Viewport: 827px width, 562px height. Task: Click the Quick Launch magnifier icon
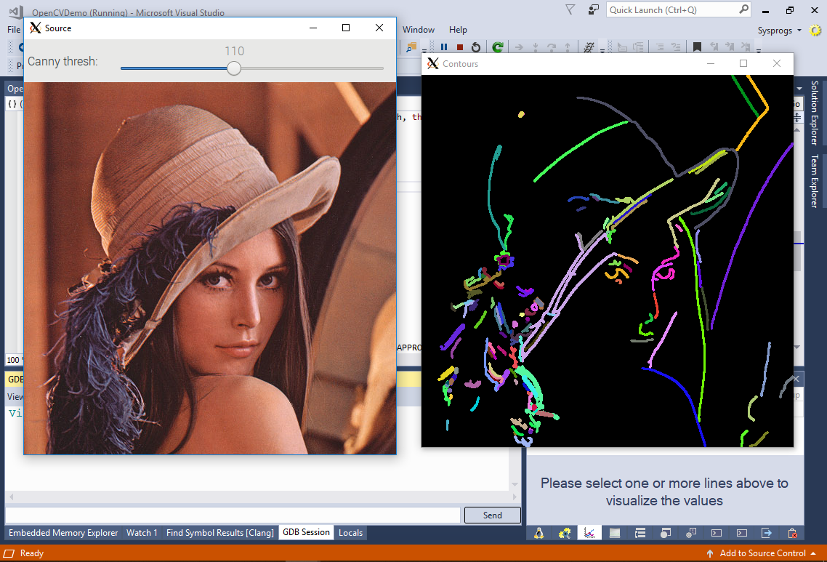743,9
